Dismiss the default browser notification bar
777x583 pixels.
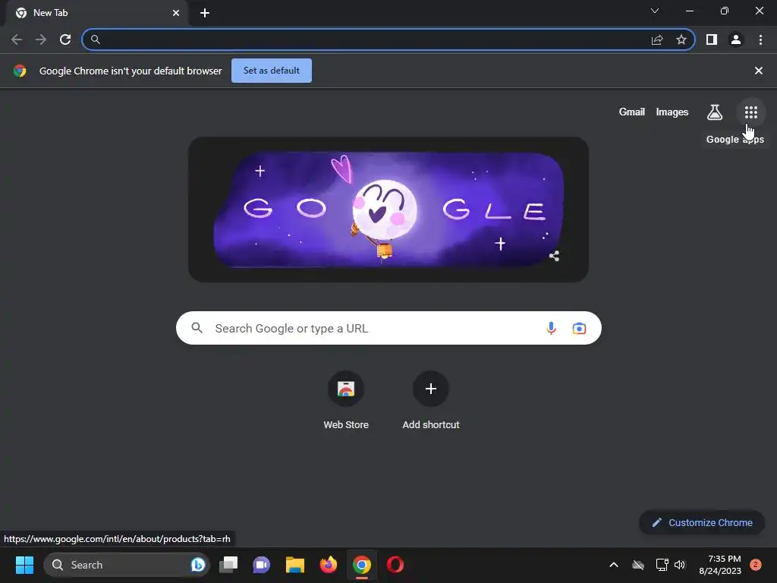click(758, 71)
